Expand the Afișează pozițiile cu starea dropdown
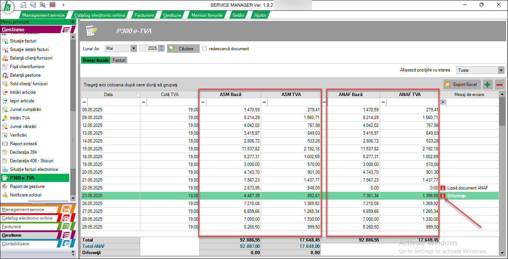The height and width of the screenshot is (259, 508). point(501,70)
